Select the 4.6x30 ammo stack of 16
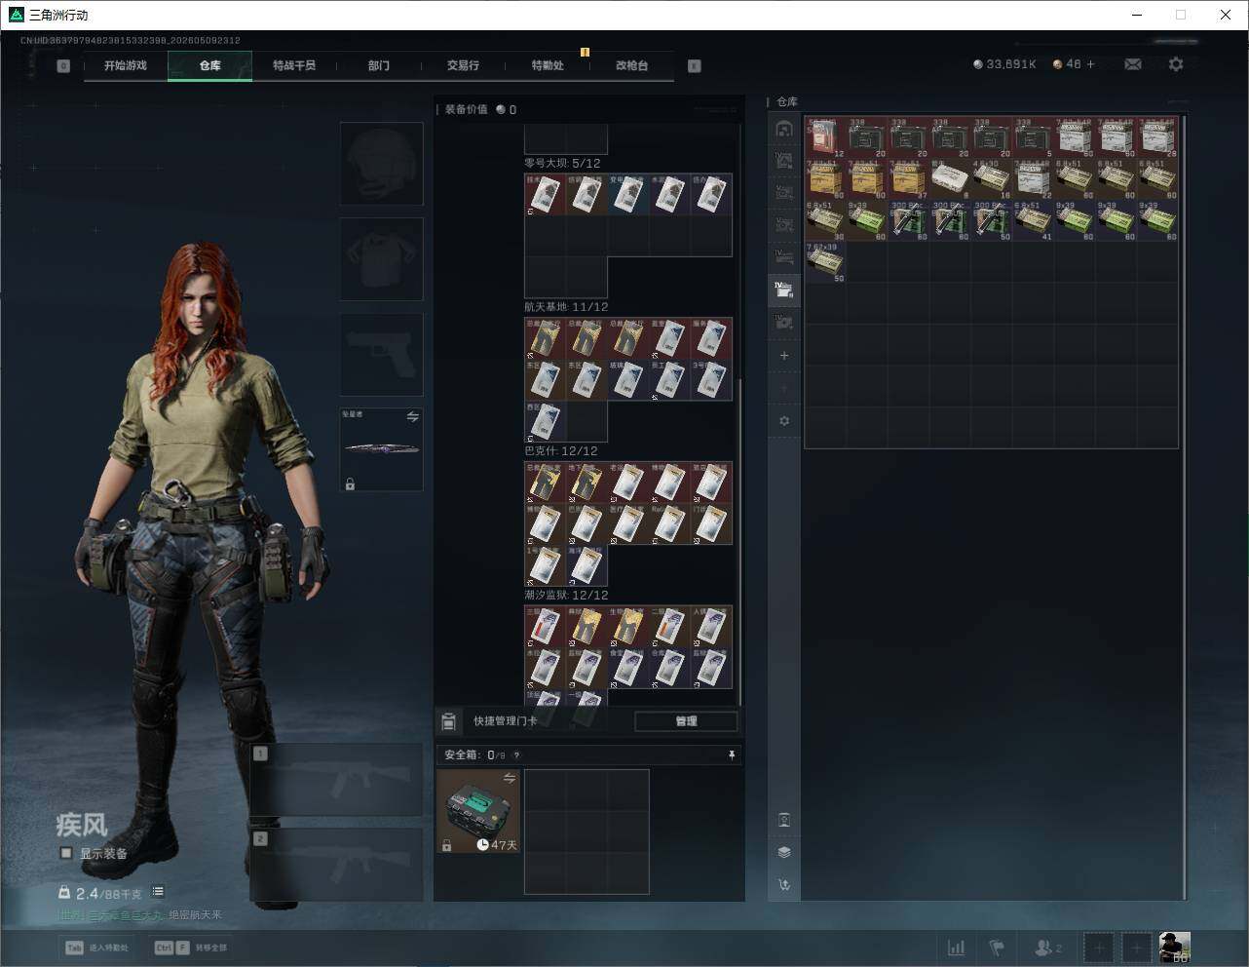The width and height of the screenshot is (1249, 967). [992, 179]
